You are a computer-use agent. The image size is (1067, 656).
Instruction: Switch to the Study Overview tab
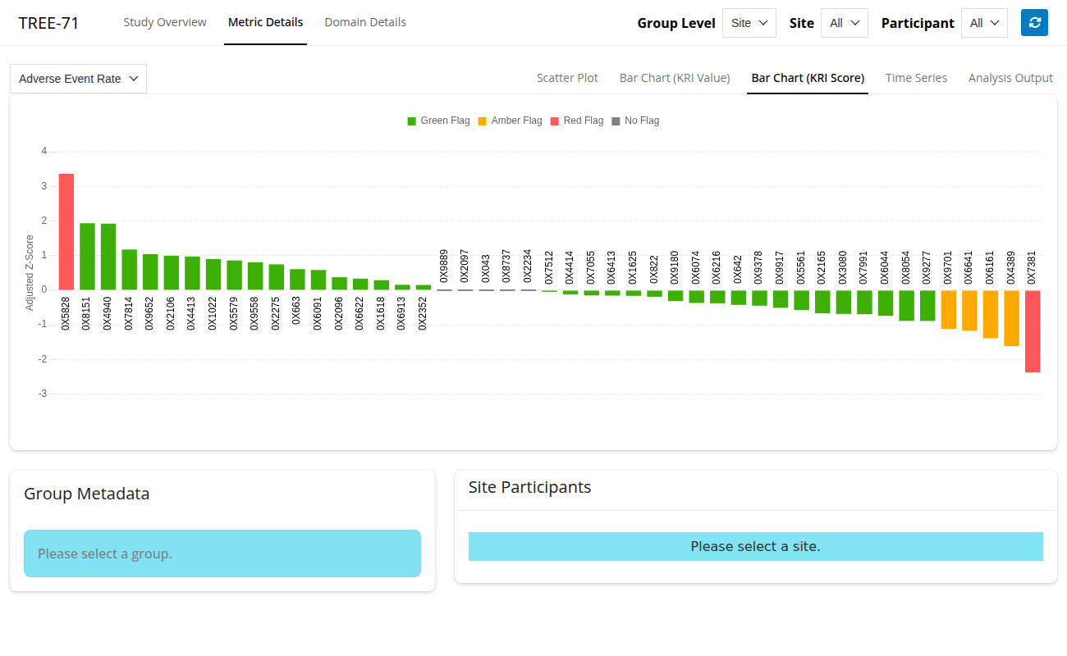point(165,22)
